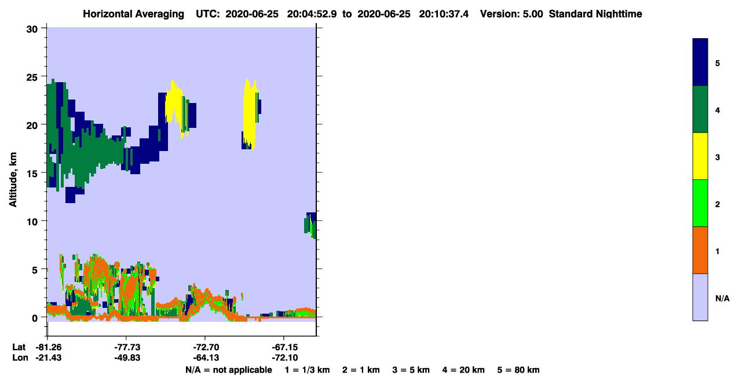This screenshot has width=753, height=386.
Task: Click the dark green colorbar segment for 4
Action: pos(700,109)
